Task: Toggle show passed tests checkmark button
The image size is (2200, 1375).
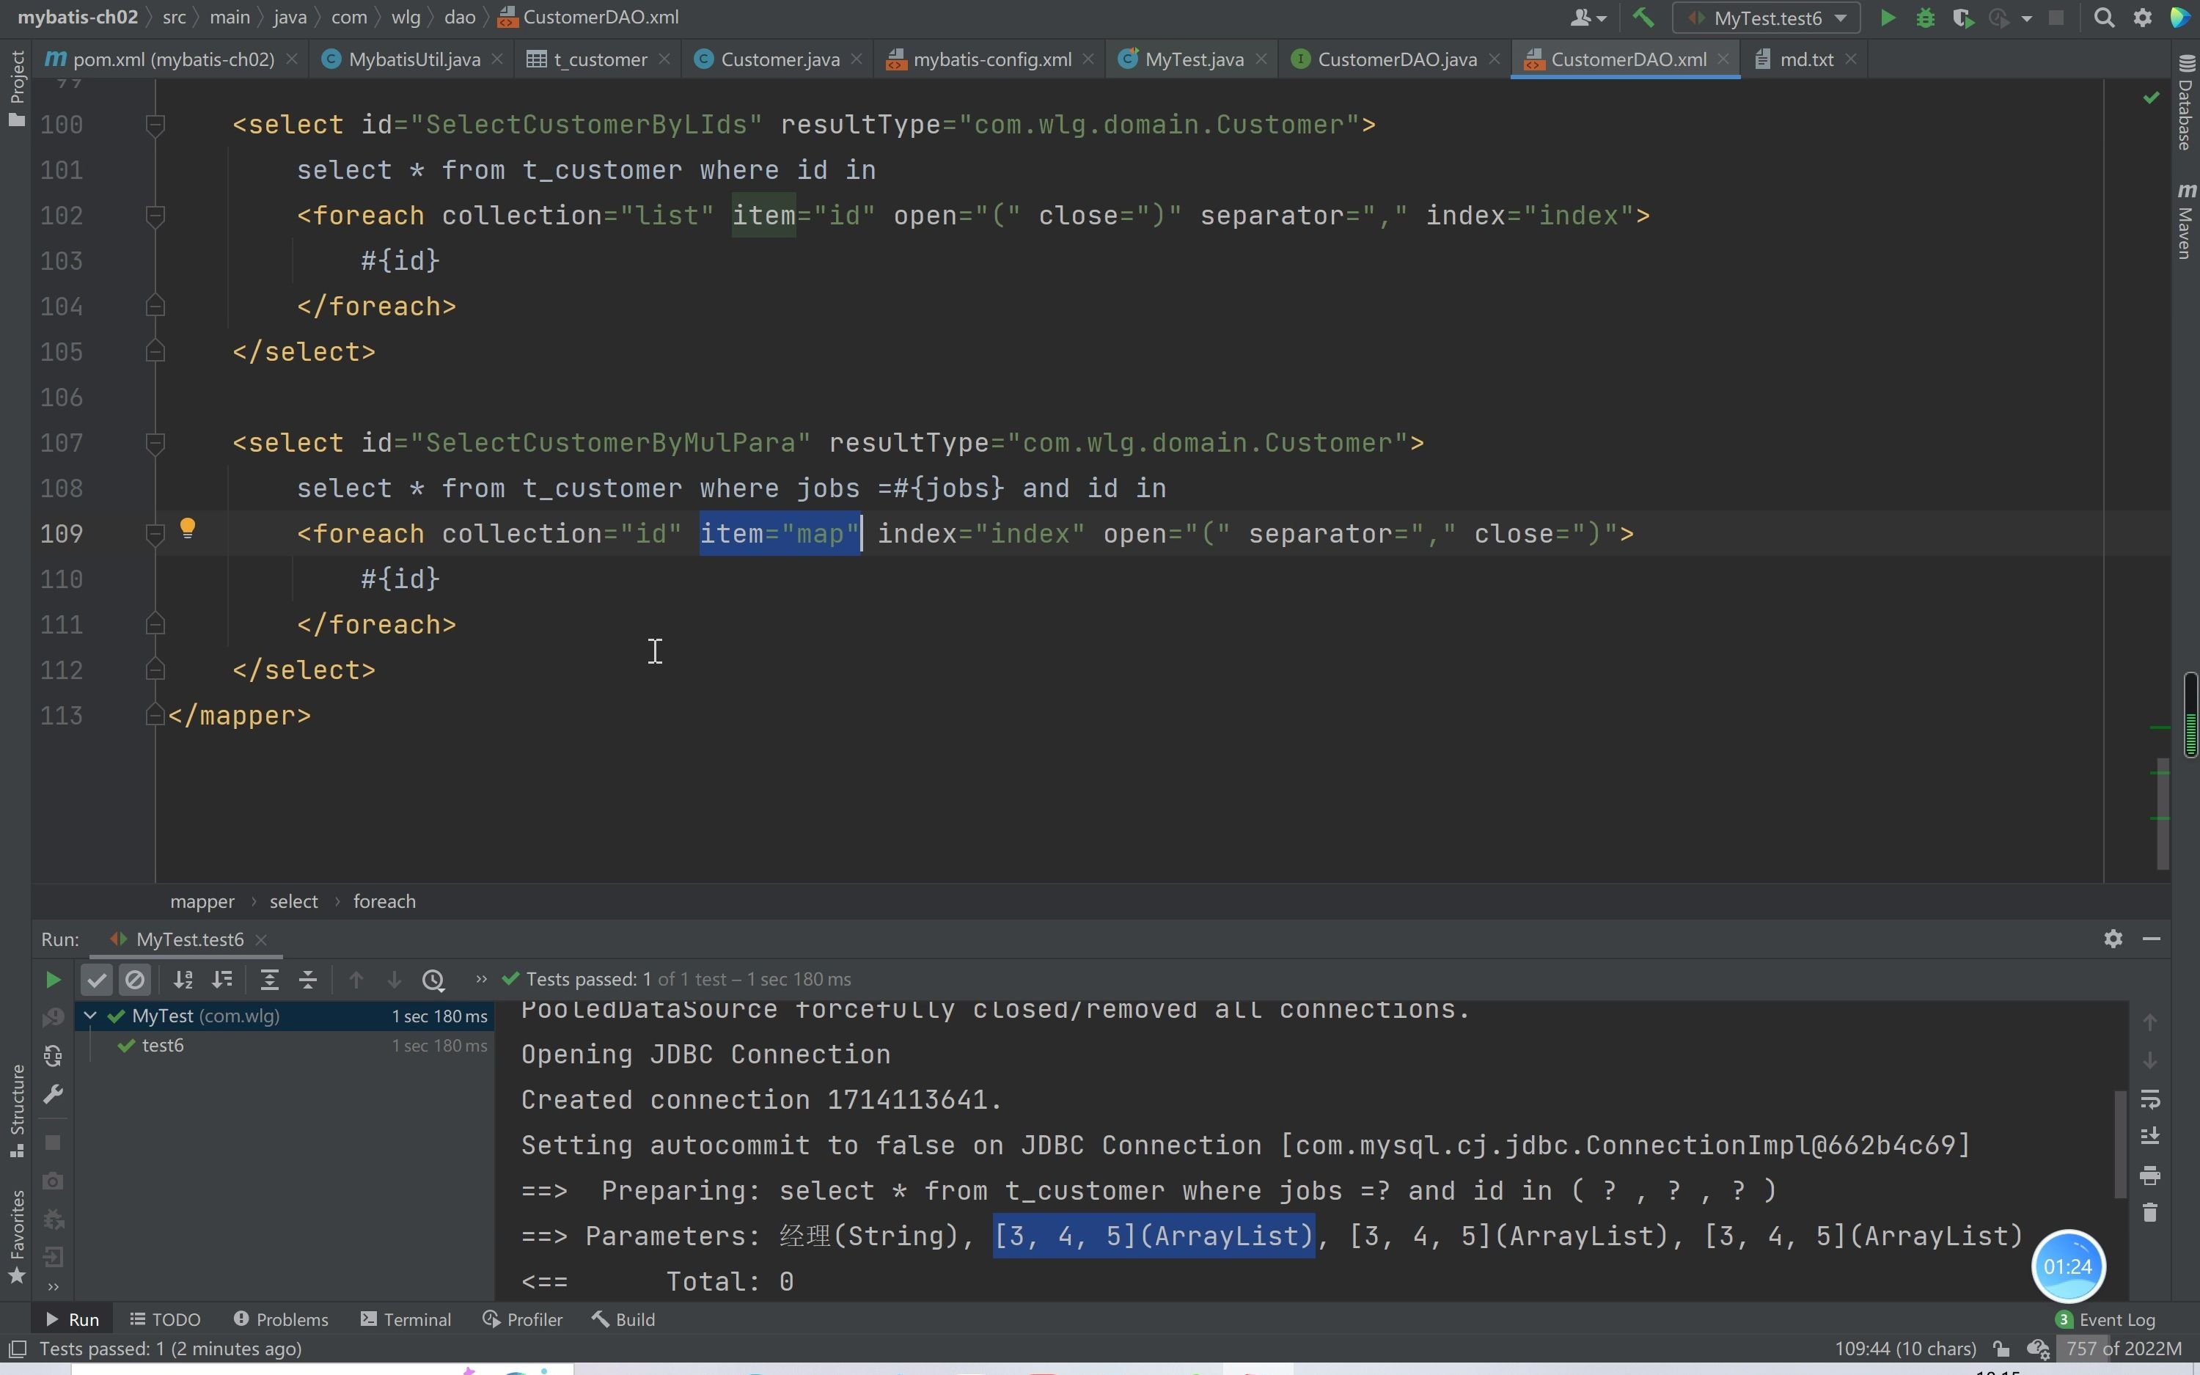Action: click(96, 980)
